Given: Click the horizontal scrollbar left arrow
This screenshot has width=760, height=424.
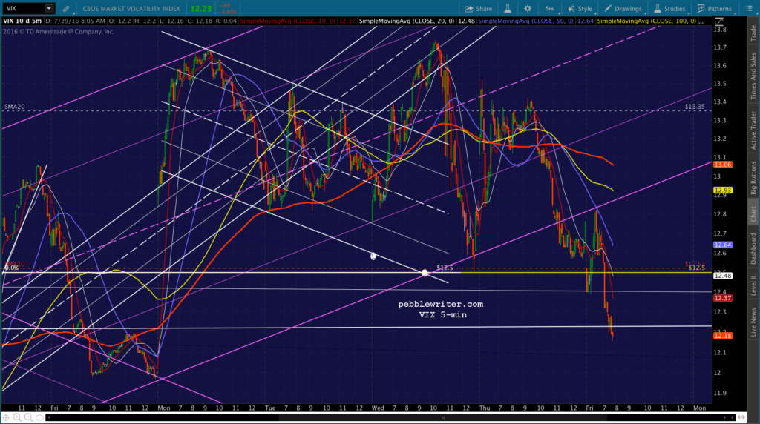Looking at the screenshot, I should [49, 417].
